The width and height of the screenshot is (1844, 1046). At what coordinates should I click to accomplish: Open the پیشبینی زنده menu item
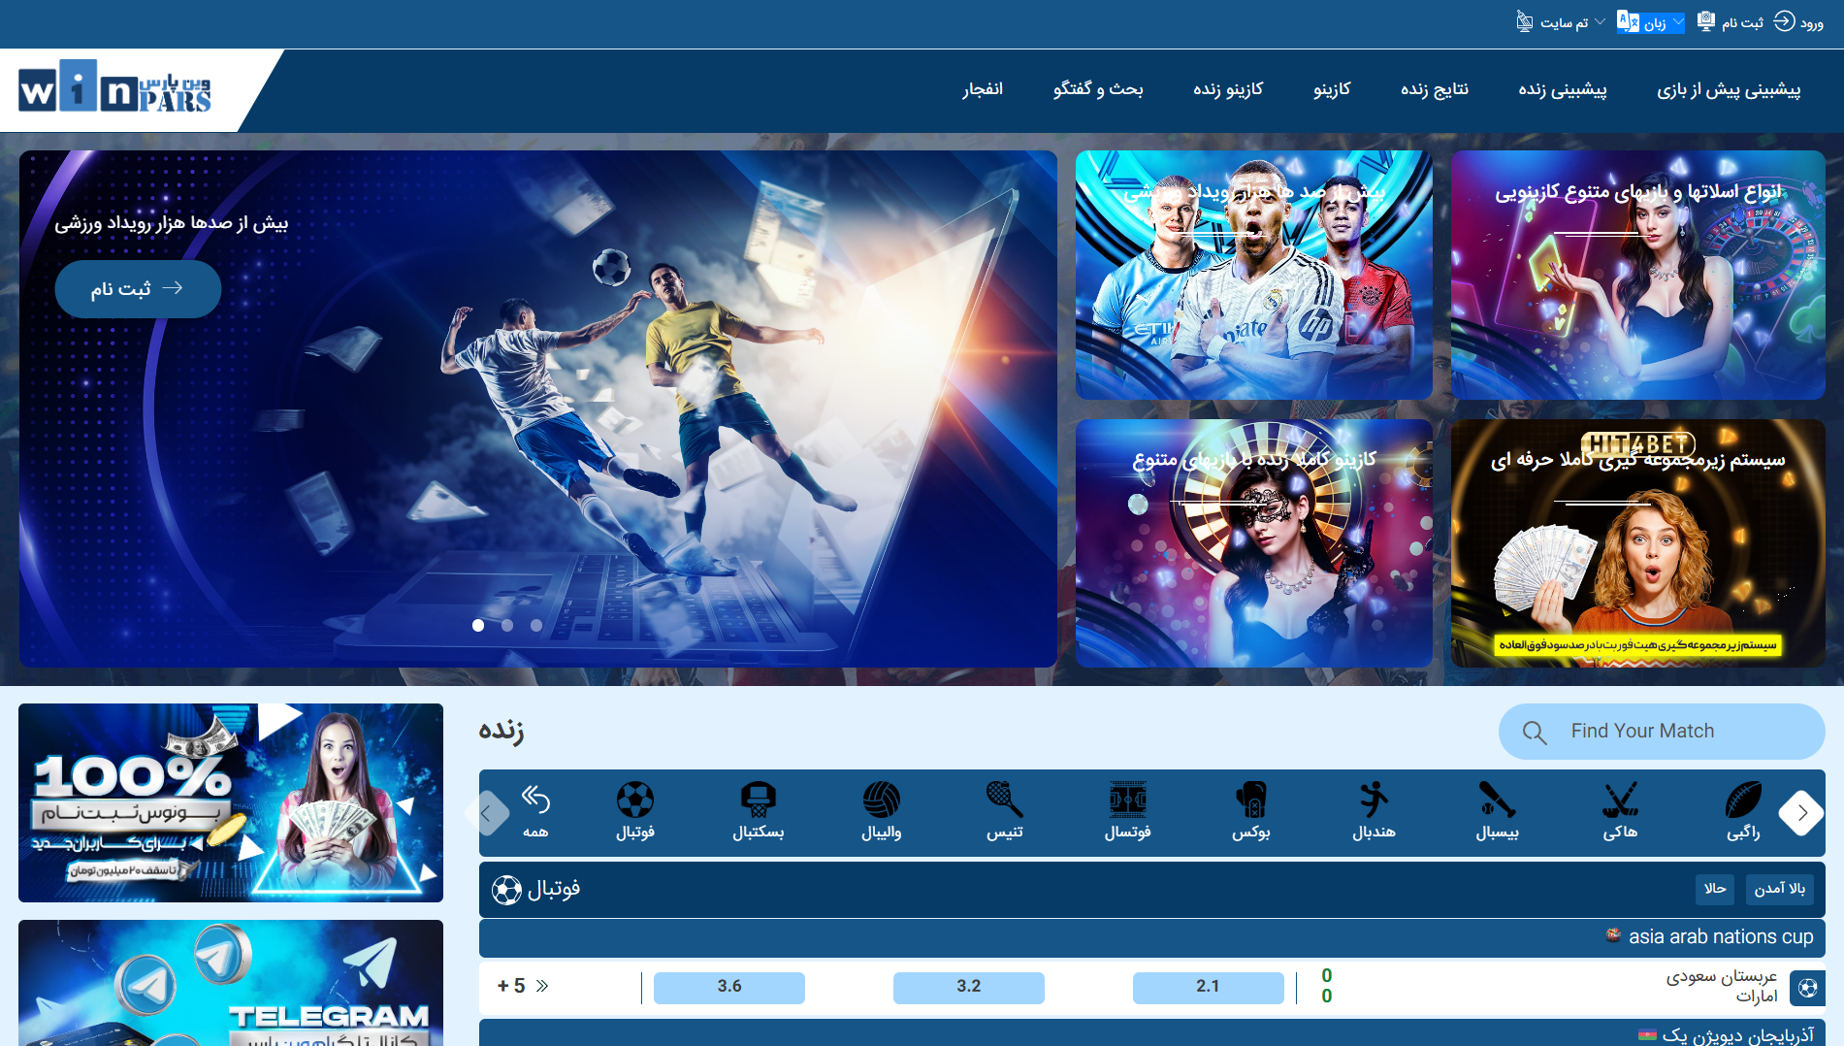[x=1563, y=89]
